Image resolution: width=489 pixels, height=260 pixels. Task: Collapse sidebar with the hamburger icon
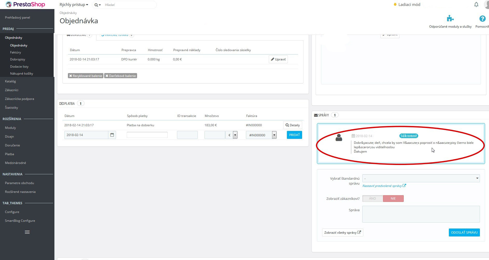click(x=27, y=232)
